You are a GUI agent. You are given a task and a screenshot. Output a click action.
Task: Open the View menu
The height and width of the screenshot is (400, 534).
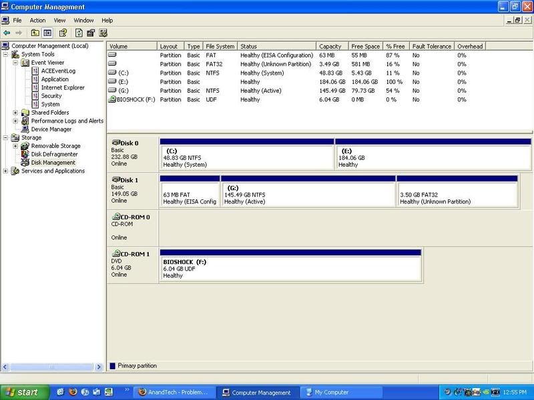tap(59, 21)
